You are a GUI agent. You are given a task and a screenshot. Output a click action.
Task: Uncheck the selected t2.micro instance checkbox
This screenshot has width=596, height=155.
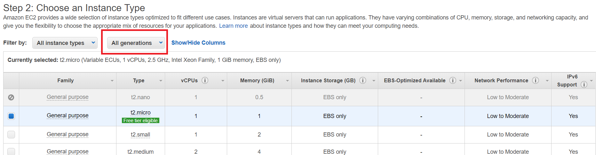[11, 116]
